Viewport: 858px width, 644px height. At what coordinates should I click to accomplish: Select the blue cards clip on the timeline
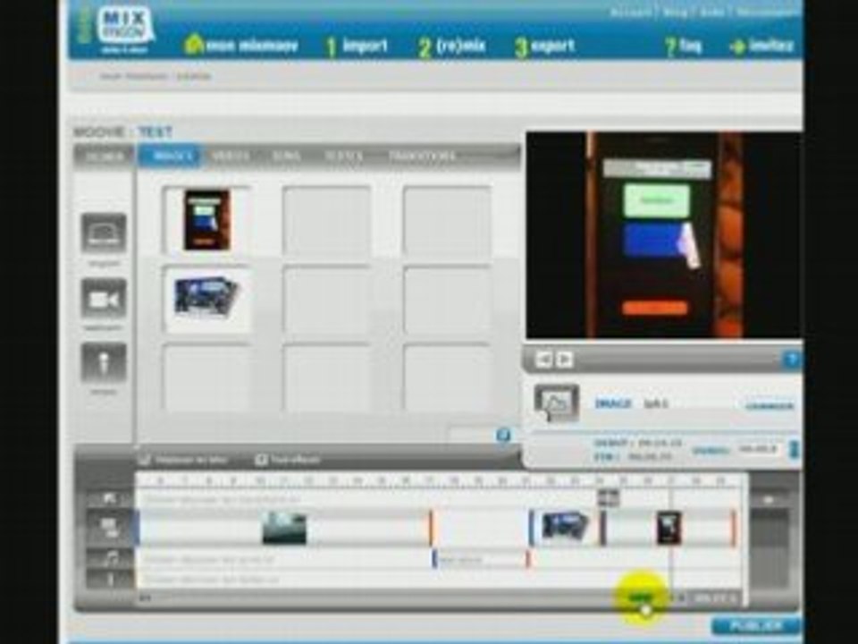click(564, 526)
